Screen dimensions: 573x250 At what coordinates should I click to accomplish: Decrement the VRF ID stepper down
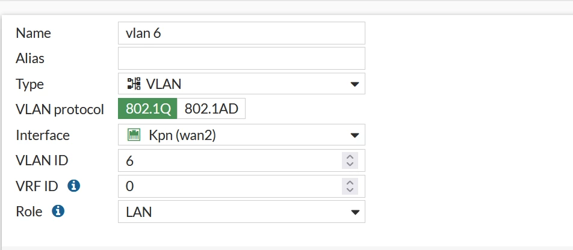pyautogui.click(x=350, y=190)
